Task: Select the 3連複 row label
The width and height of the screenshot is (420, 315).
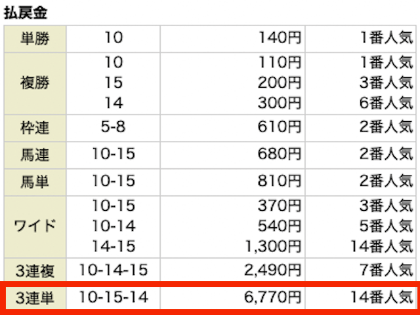Action: 35,270
